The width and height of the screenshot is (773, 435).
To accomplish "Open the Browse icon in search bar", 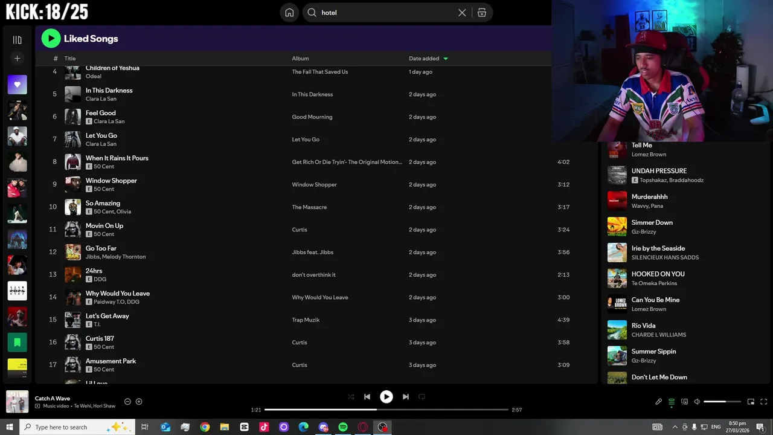I will [482, 13].
